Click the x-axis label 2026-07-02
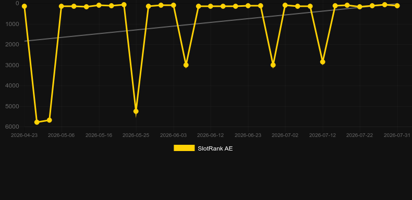Image resolution: width=412 pixels, height=200 pixels. [285, 135]
